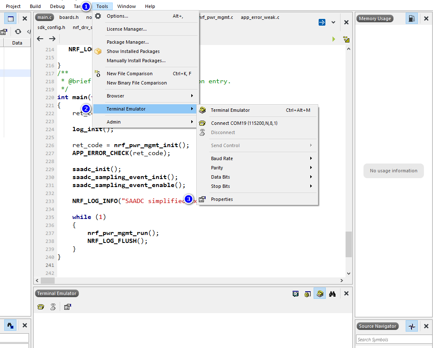Open Tools menu
The width and height of the screenshot is (433, 348).
click(102, 6)
